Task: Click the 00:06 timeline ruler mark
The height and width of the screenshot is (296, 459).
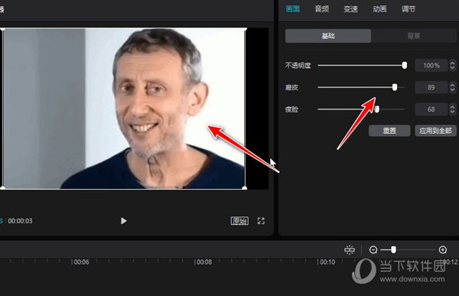Action: [81, 262]
